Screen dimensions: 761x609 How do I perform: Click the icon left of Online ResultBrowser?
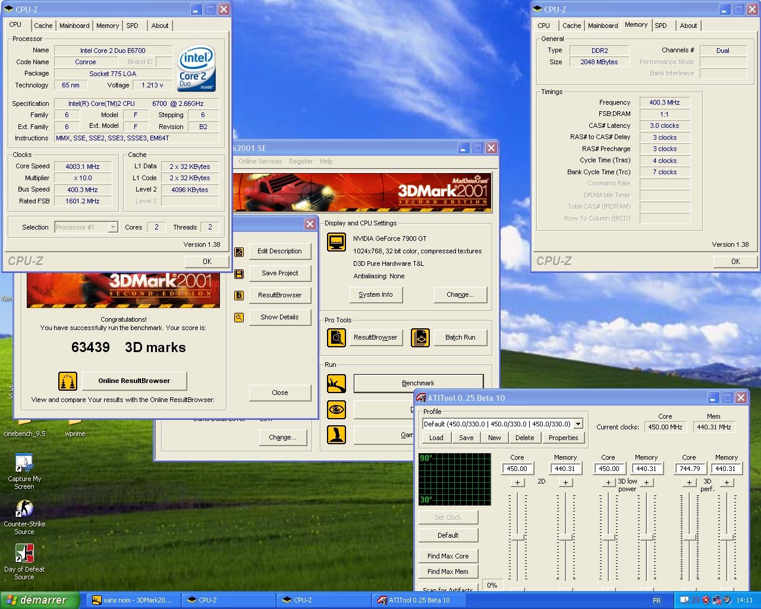[68, 381]
